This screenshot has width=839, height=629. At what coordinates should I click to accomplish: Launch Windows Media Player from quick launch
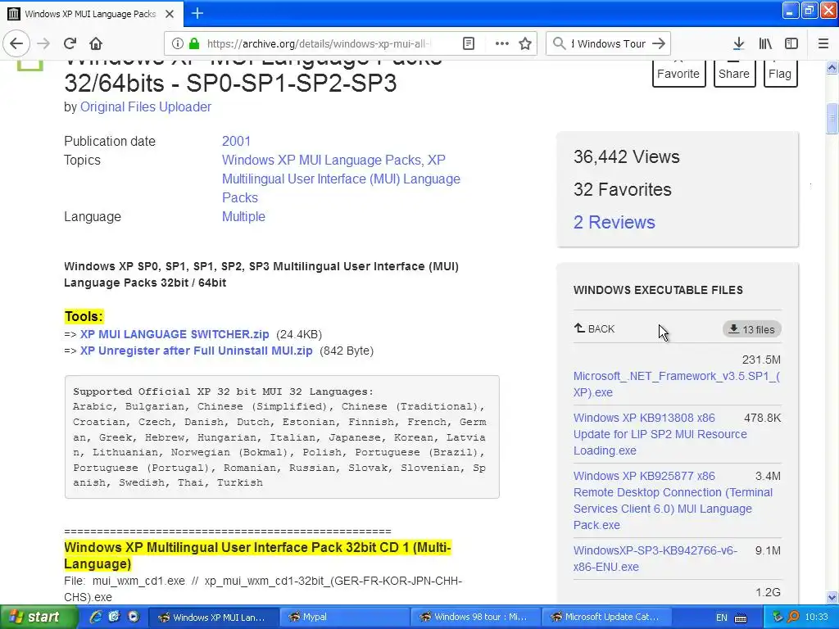coord(133,617)
